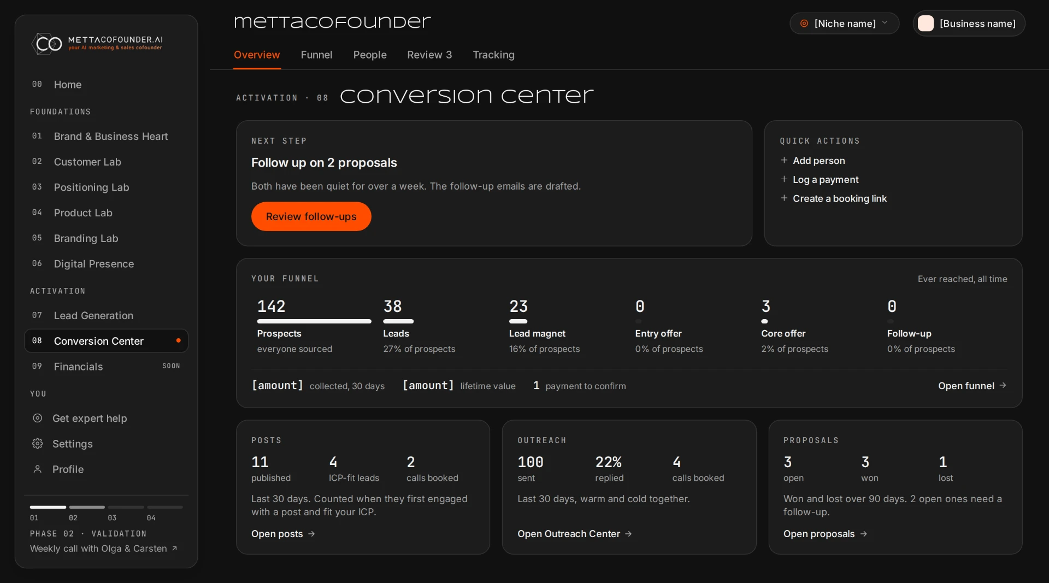Click phase 02 progress segment in sidebar
1049x583 pixels.
(87, 507)
